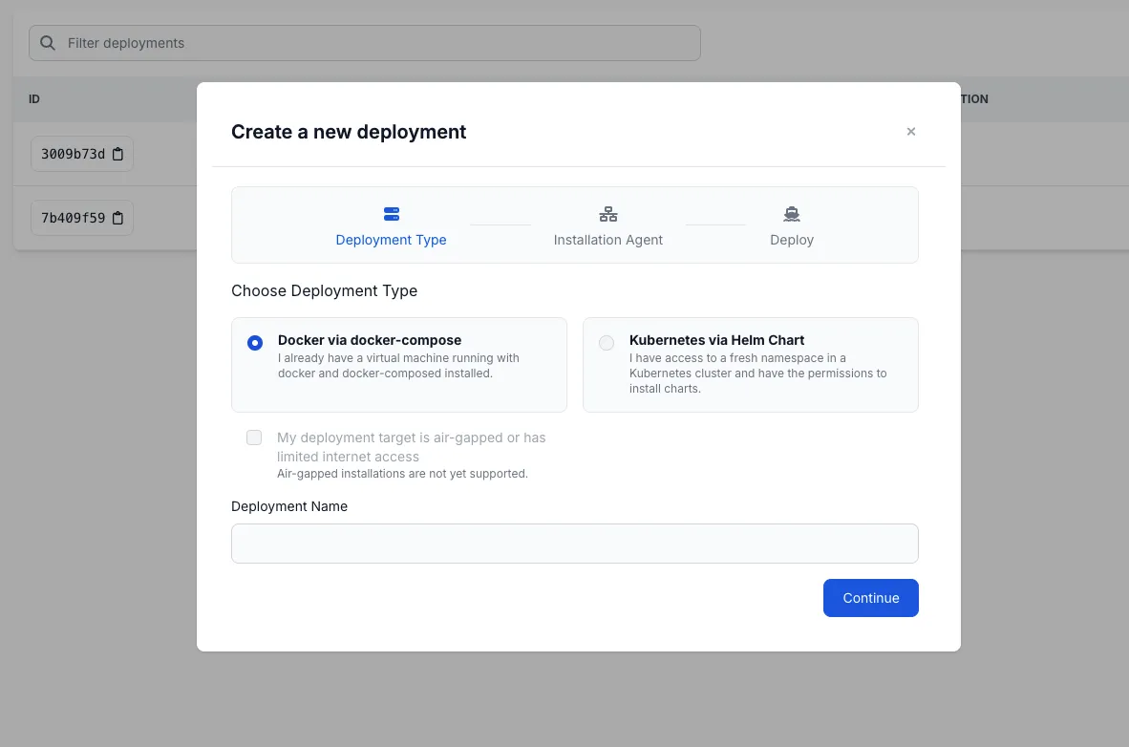Click the 3009b73d deployment ID text
Viewport: 1129px width, 747px height.
(x=73, y=154)
